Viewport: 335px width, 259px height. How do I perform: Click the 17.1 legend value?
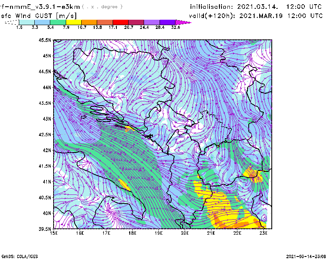[x=113, y=27]
